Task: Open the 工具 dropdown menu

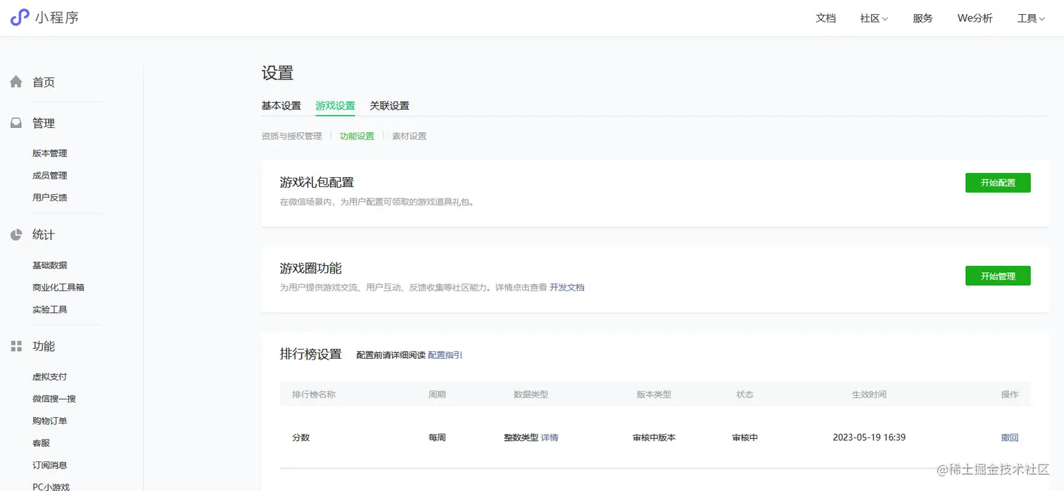Action: 1030,18
